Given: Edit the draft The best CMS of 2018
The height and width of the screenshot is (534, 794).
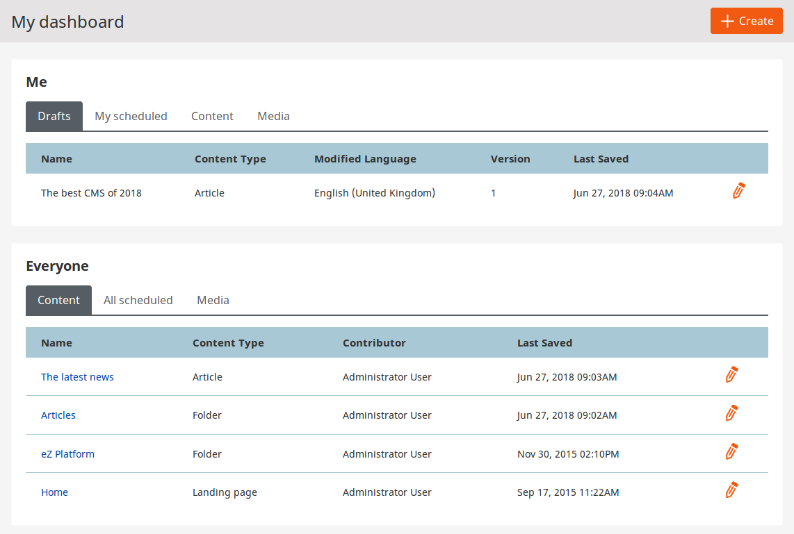Looking at the screenshot, I should tap(739, 191).
